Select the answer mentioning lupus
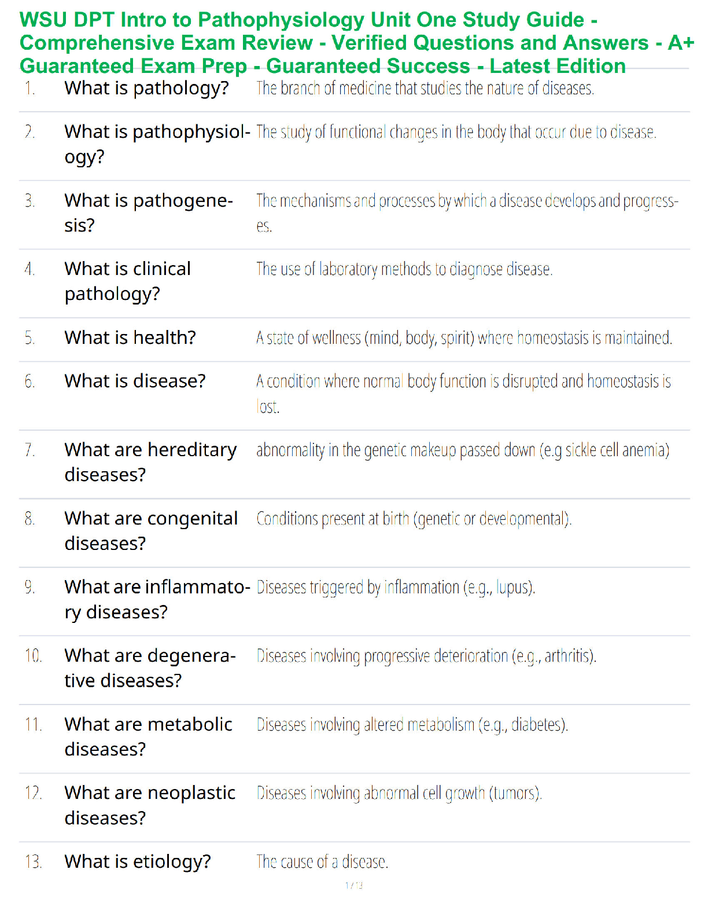The width and height of the screenshot is (708, 917). pos(396,588)
